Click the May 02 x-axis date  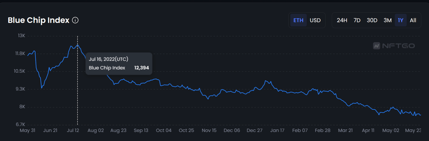391,131
